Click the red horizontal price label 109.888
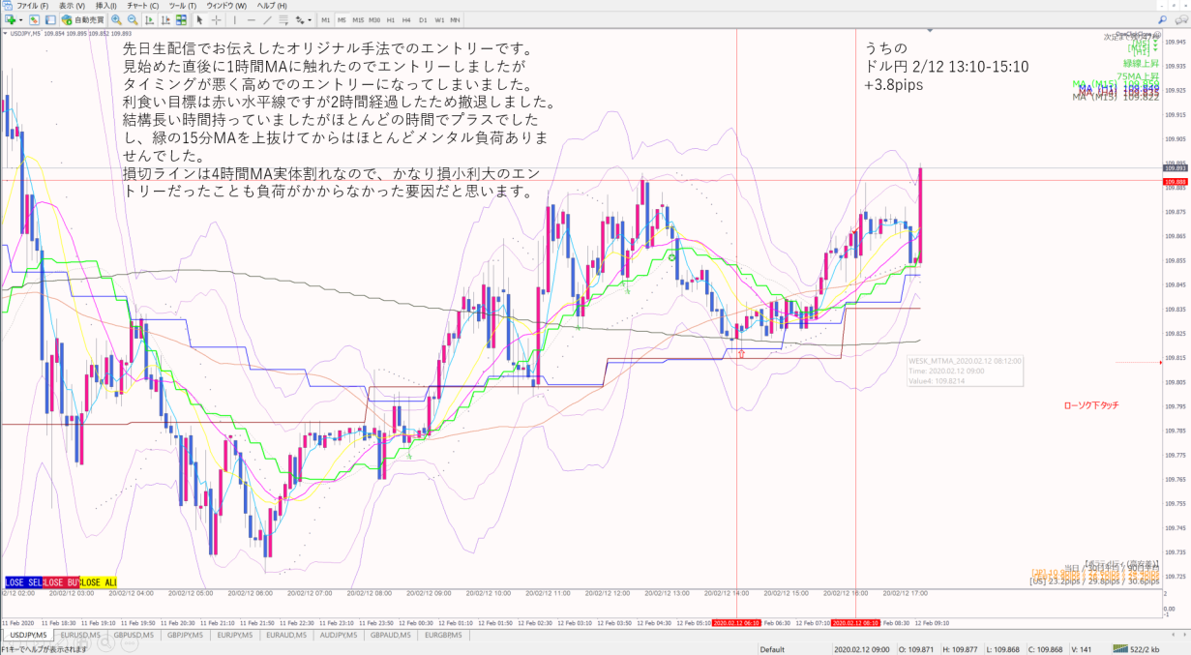 pos(1176,181)
